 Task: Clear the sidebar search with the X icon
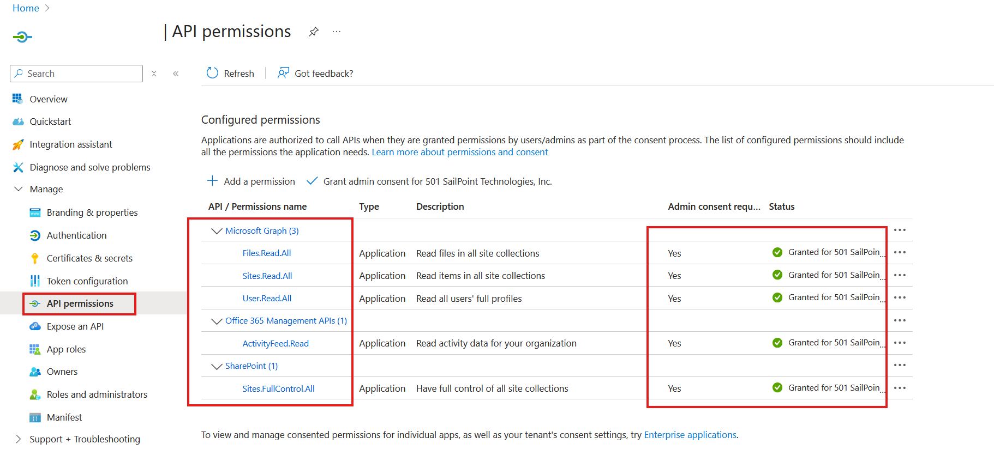point(154,74)
